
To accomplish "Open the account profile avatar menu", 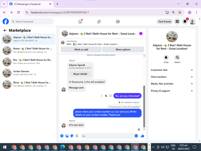I will pos(192,21).
